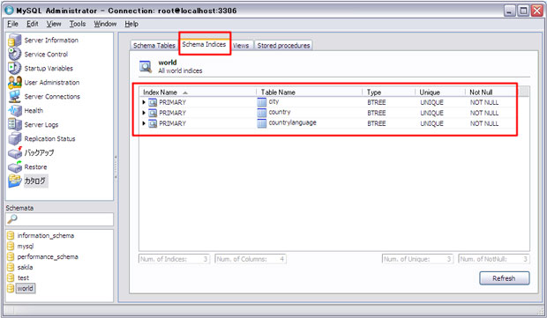Click the Num. of NotNull field
547x318 pixels.
click(494, 259)
